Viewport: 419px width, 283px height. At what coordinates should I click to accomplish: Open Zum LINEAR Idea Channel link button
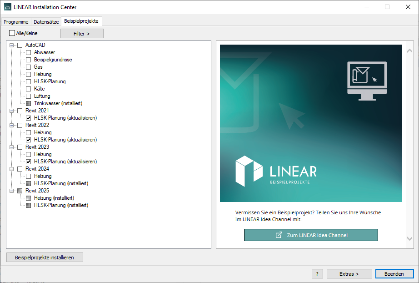click(311, 235)
